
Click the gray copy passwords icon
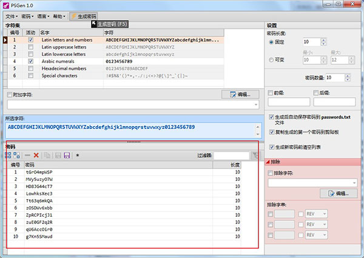pos(47,155)
